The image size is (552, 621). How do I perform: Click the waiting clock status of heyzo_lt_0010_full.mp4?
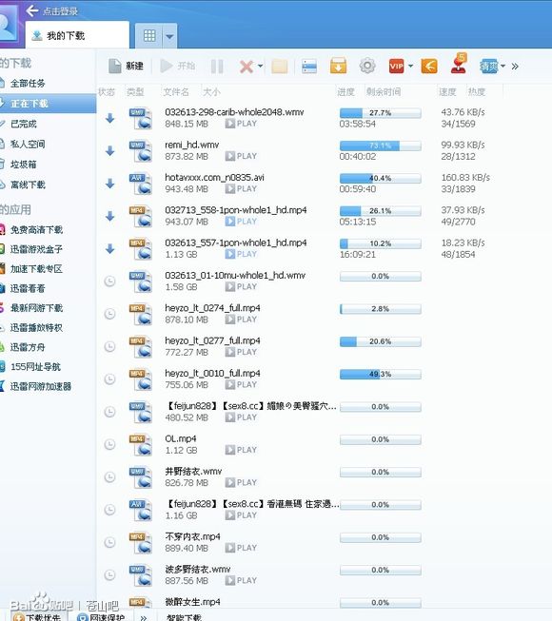coord(109,379)
